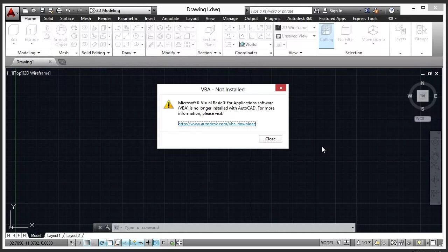Viewport: 448px width, 252px height.
Task: Click the No Filter selection tool
Action: pos(346,34)
